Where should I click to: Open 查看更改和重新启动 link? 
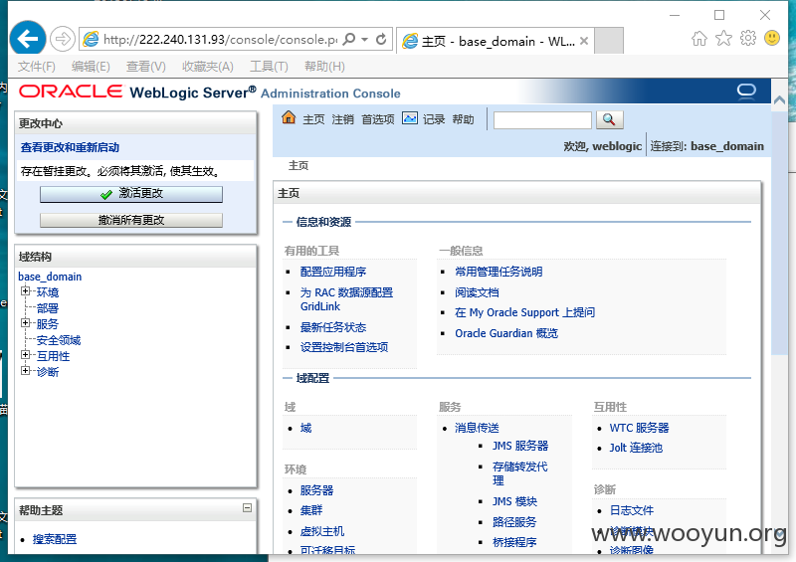coord(70,148)
